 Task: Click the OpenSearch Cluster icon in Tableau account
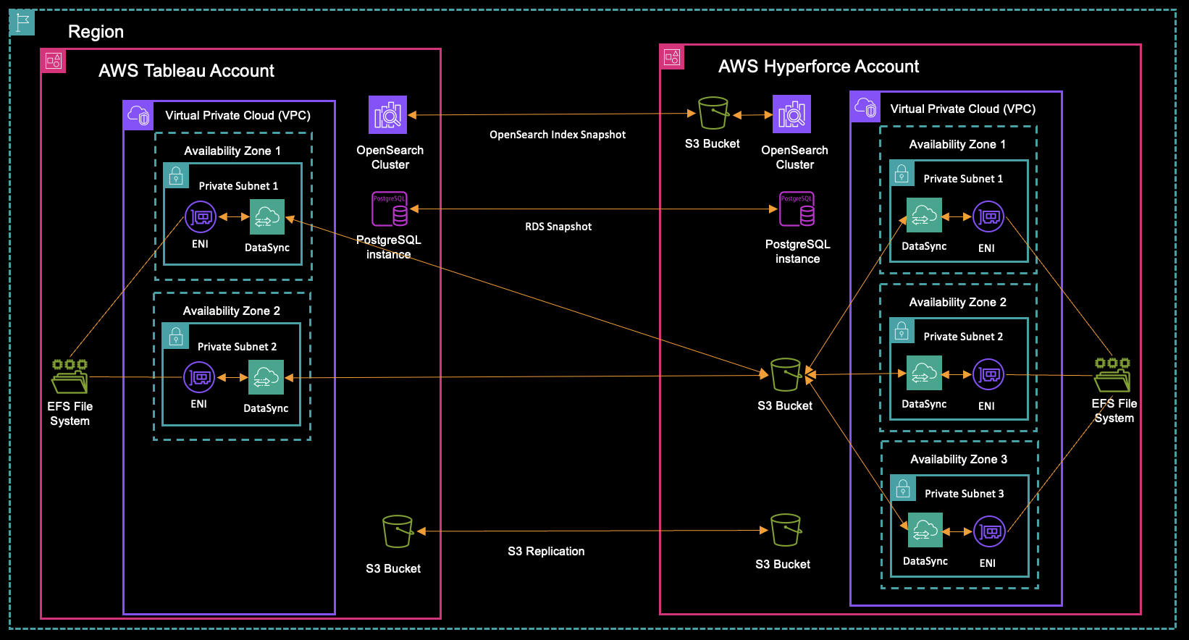388,115
